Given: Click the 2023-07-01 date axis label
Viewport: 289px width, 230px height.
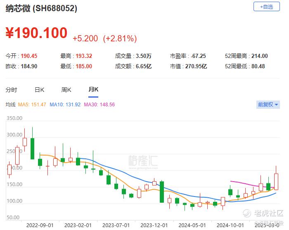Looking at the screenshot, I should pos(116,225).
